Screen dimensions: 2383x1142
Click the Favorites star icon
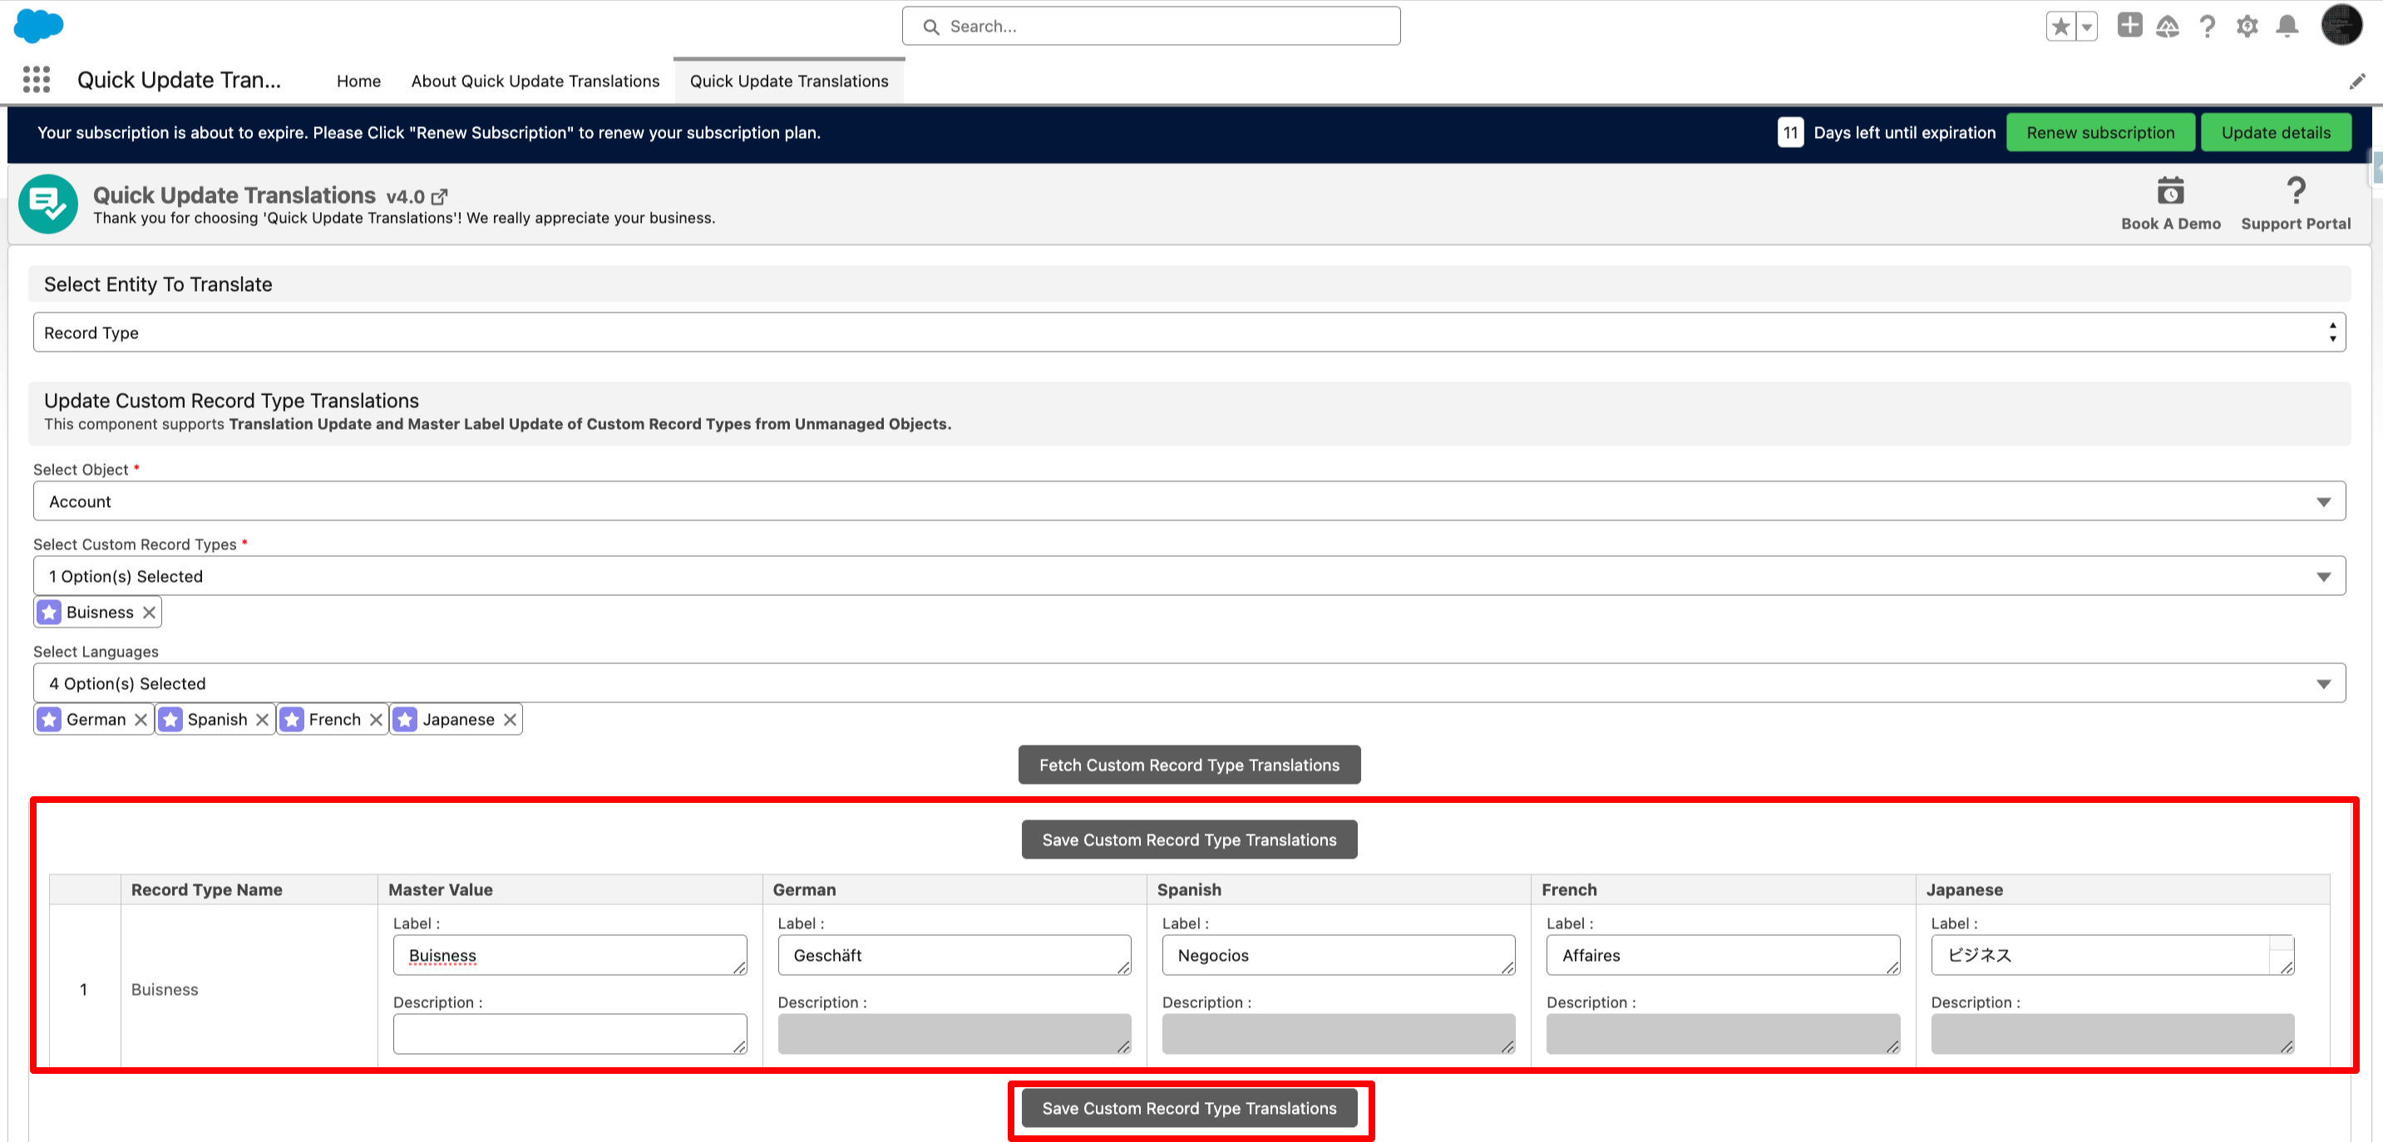[2060, 27]
